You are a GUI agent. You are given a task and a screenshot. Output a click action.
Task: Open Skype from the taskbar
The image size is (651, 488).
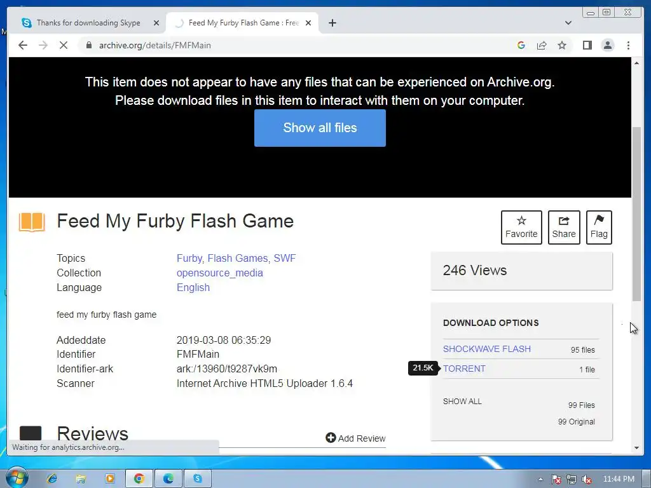point(197,479)
